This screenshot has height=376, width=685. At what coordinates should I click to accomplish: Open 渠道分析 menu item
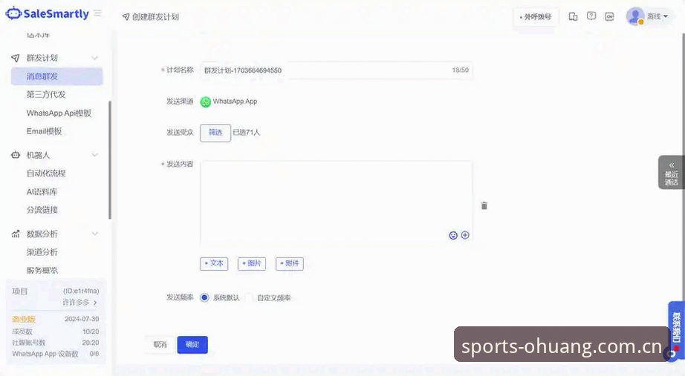click(x=42, y=251)
